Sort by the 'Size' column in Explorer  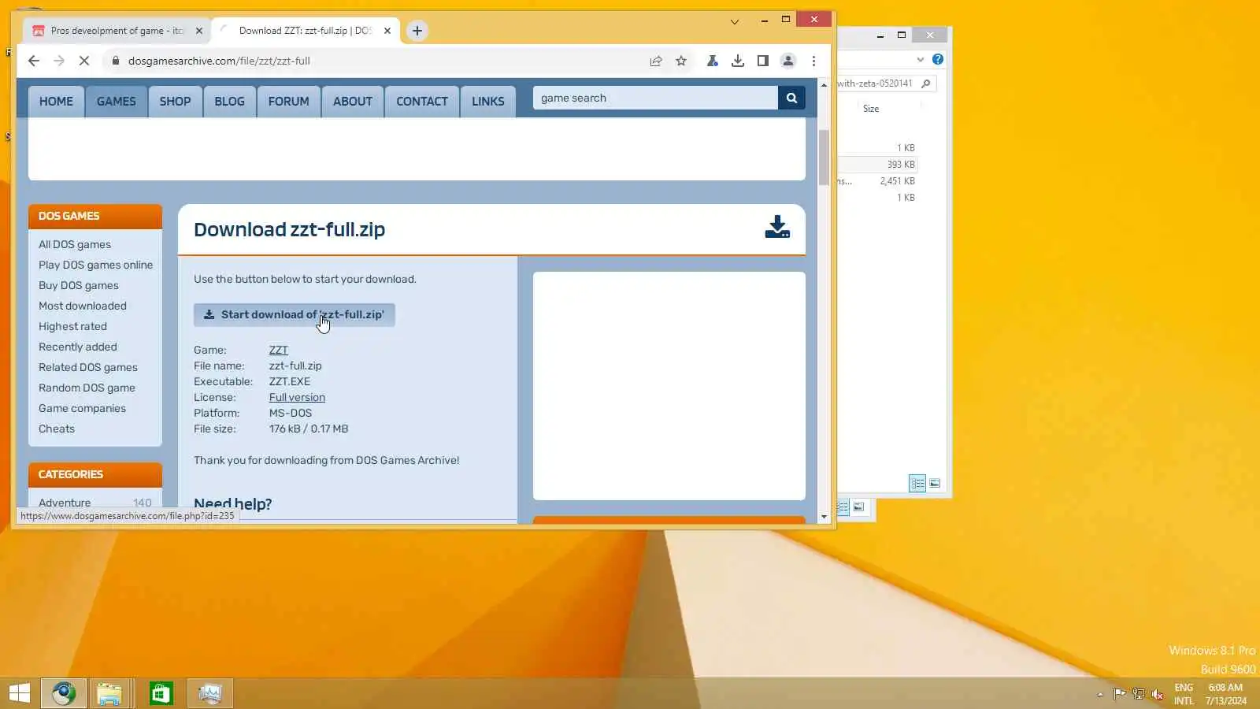(871, 109)
